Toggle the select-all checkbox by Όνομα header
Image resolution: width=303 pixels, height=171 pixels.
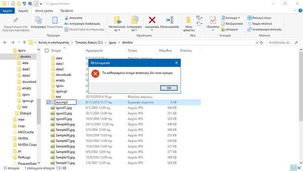(x=47, y=50)
